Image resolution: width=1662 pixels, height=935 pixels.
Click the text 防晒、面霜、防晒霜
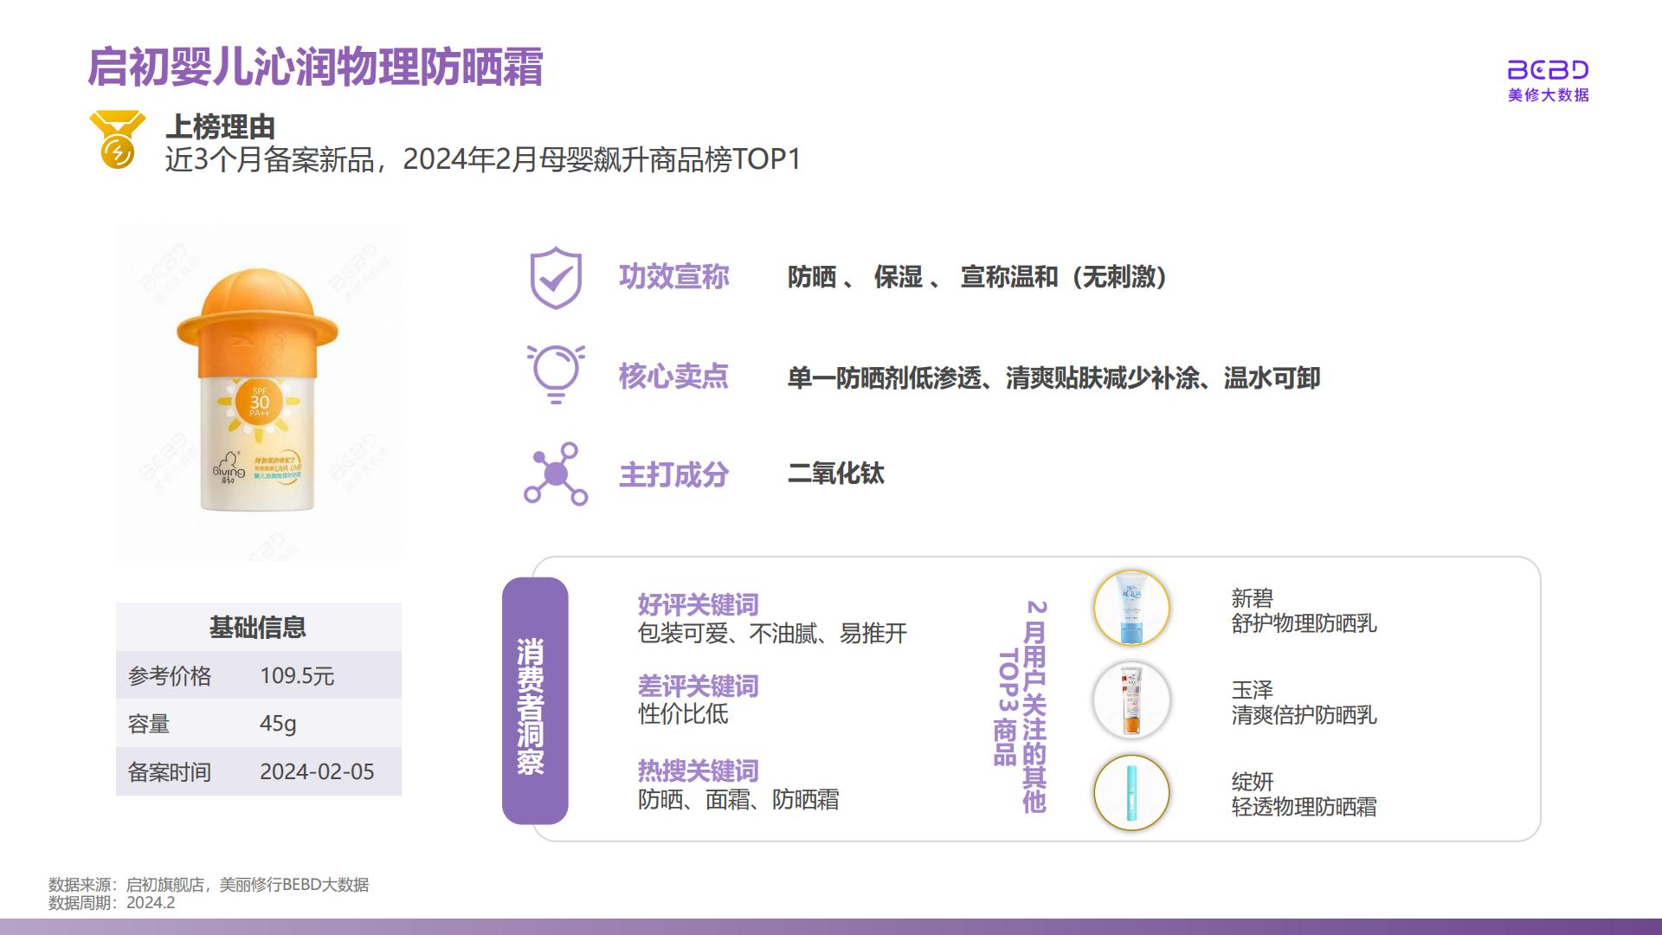[738, 799]
